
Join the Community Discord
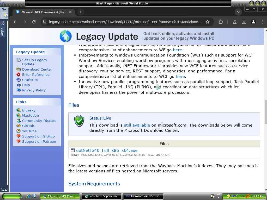(39, 121)
